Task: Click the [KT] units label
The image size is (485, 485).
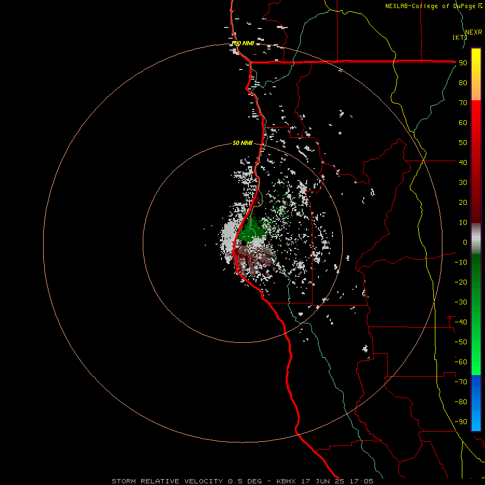Action: [460, 37]
